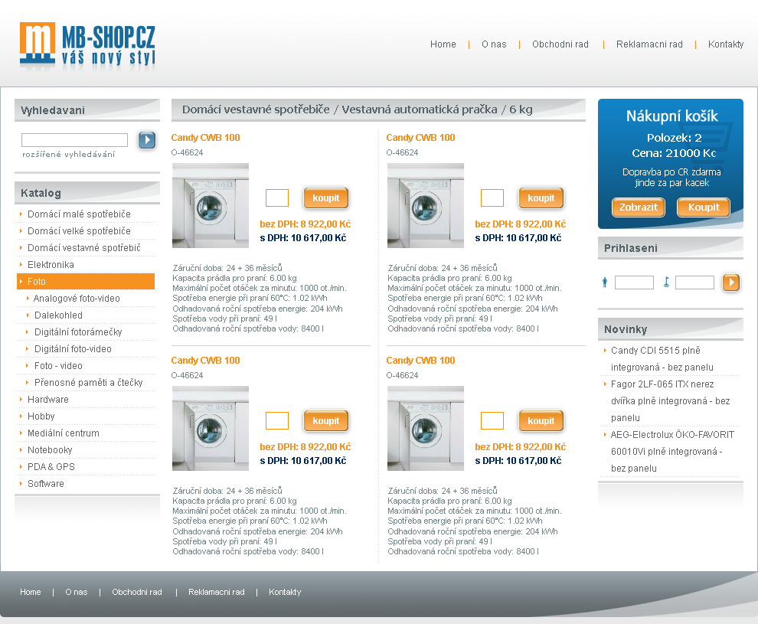Click the quantity box of the top-right product

point(492,198)
